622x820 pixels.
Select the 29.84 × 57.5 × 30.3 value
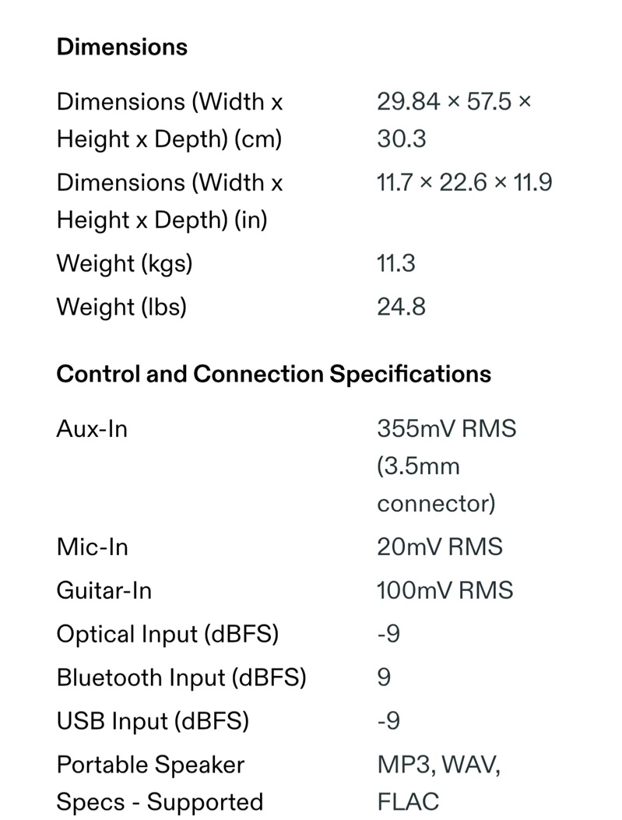tap(454, 120)
